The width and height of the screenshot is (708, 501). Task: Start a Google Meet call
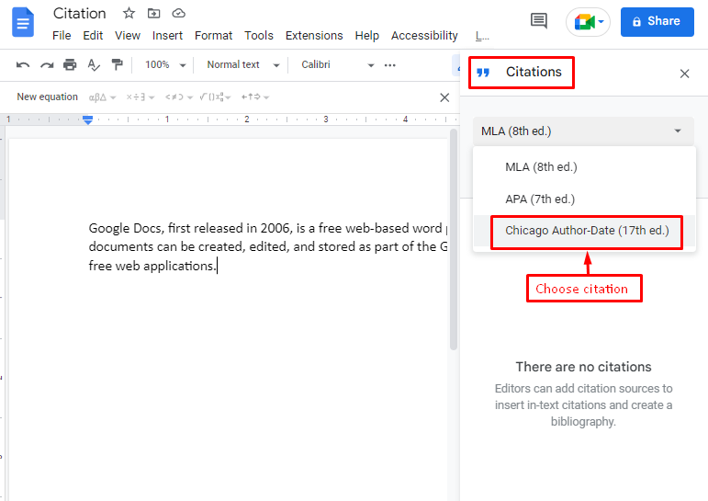click(584, 22)
